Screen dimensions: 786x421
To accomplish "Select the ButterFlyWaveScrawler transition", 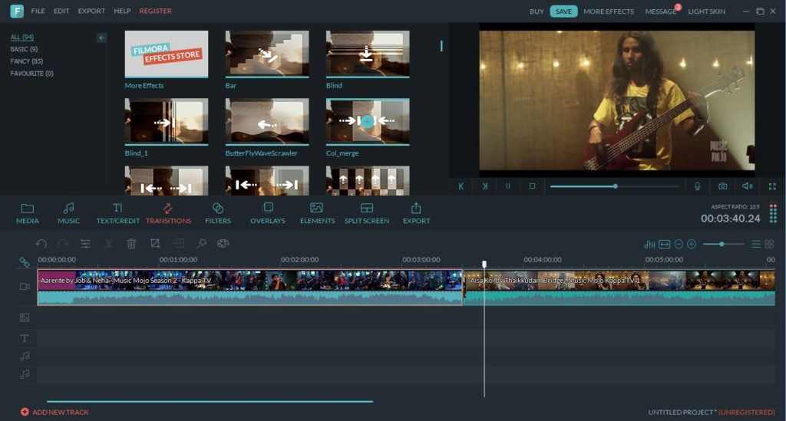I will pos(267,122).
